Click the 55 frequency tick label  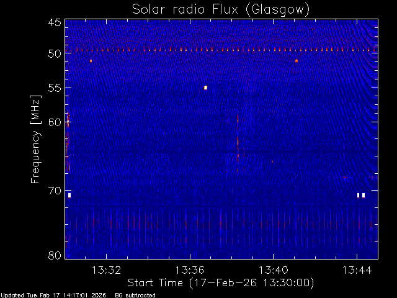55,88
